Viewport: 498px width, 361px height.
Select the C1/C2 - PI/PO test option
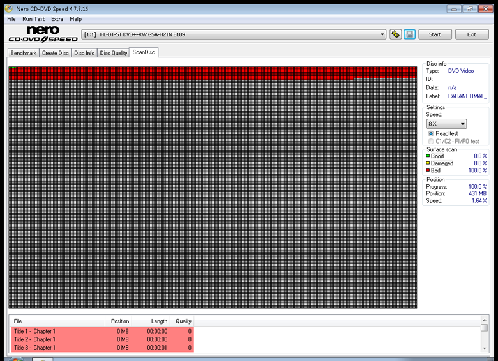tap(431, 141)
